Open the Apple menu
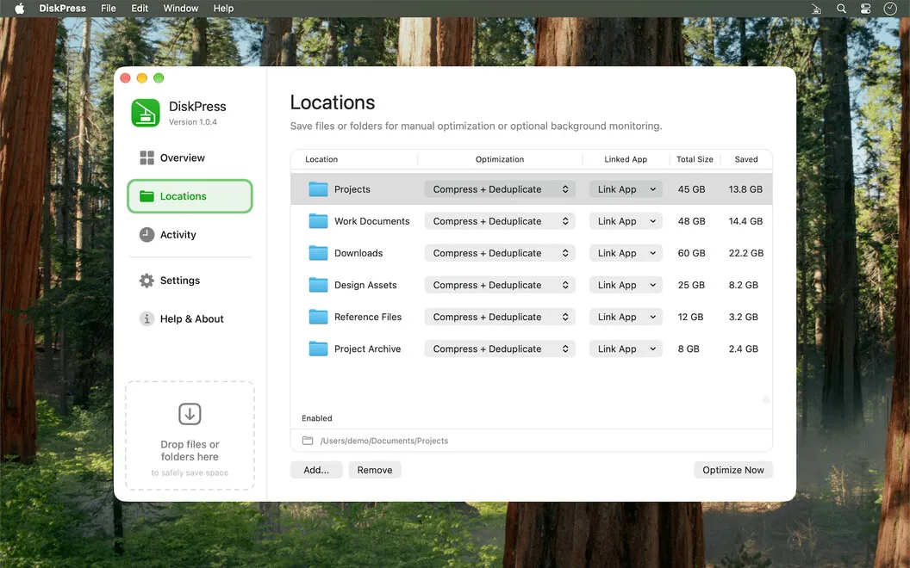 tap(19, 8)
